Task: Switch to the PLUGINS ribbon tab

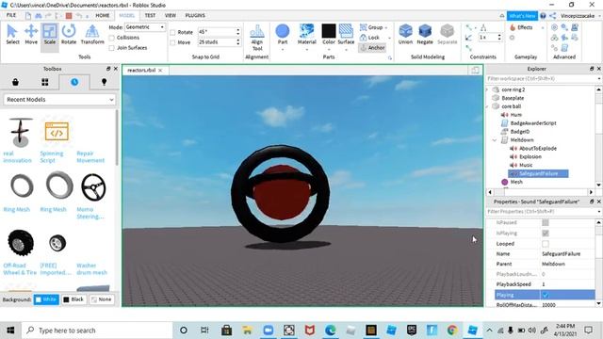Action: click(x=195, y=15)
